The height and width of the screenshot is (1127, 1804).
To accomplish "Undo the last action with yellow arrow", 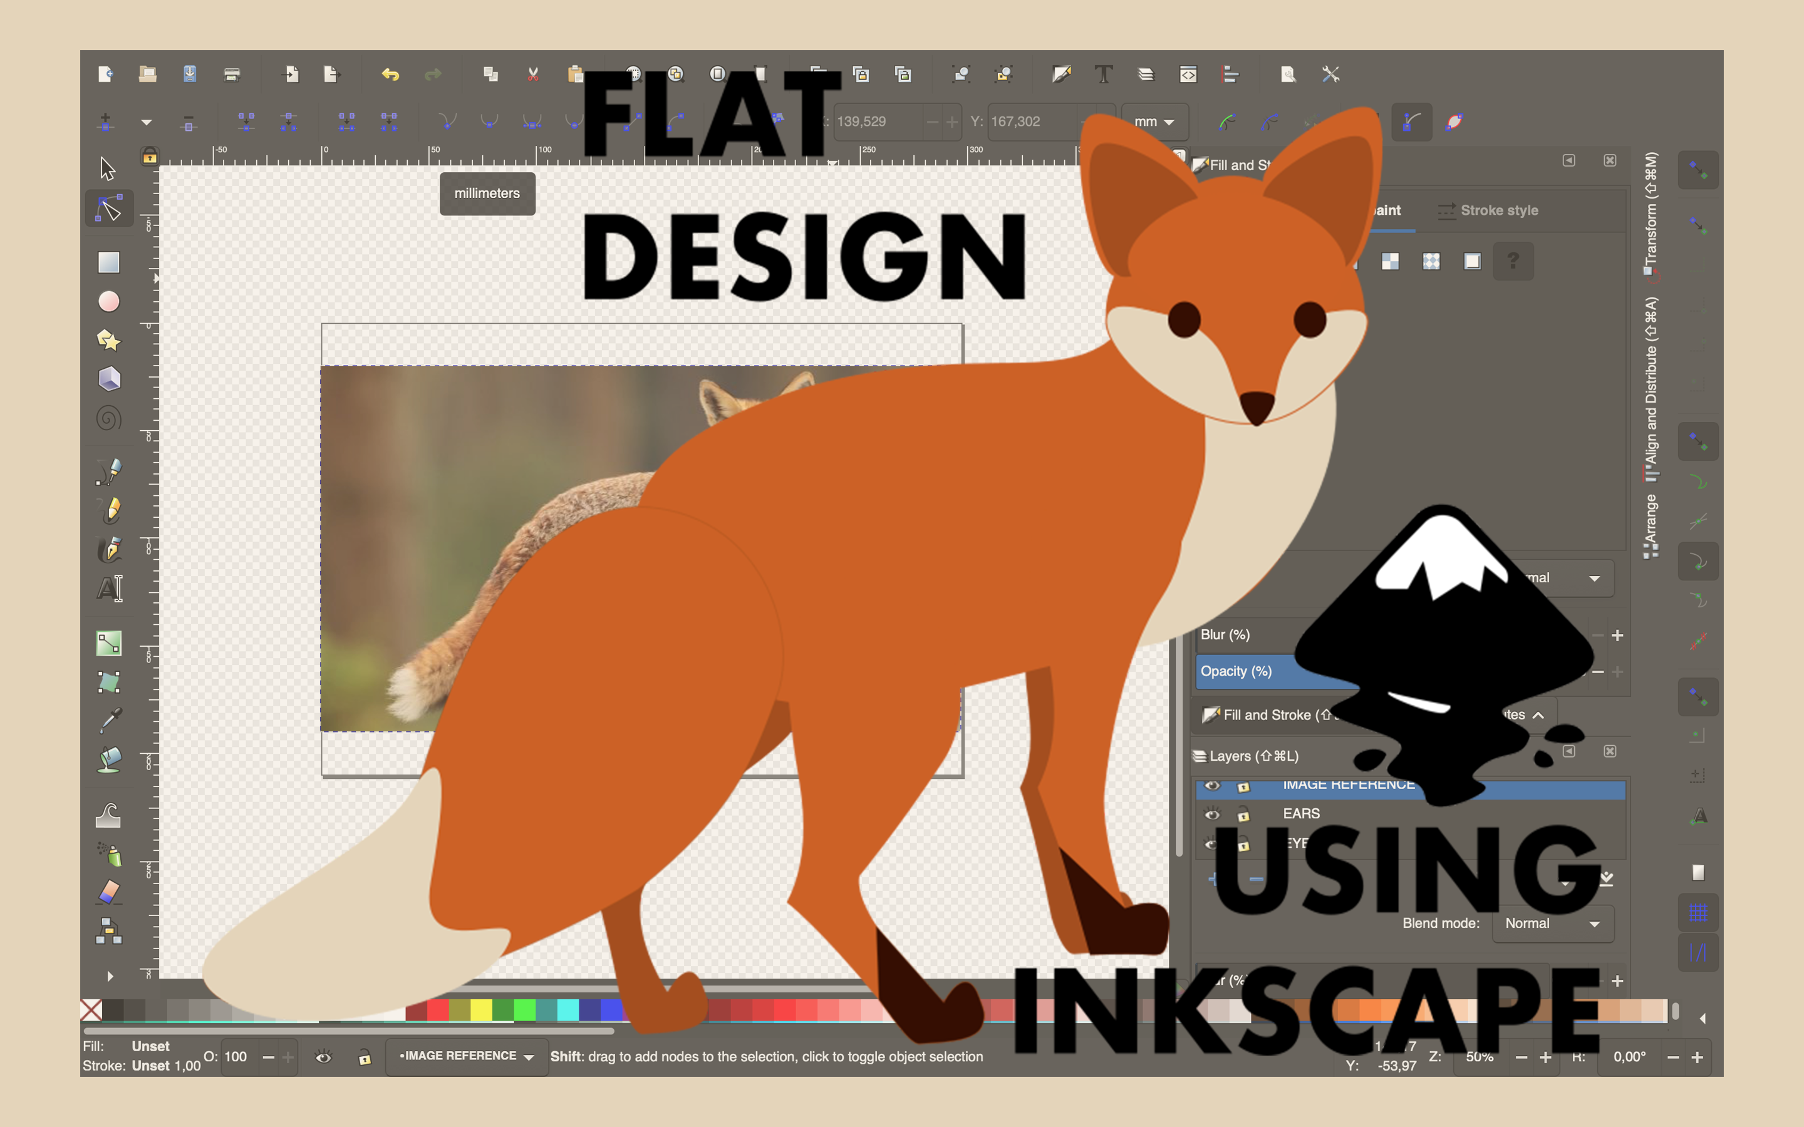I will coord(391,74).
